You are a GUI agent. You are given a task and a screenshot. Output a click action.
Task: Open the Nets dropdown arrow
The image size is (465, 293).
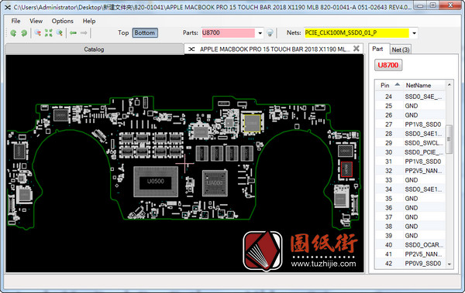pos(414,32)
